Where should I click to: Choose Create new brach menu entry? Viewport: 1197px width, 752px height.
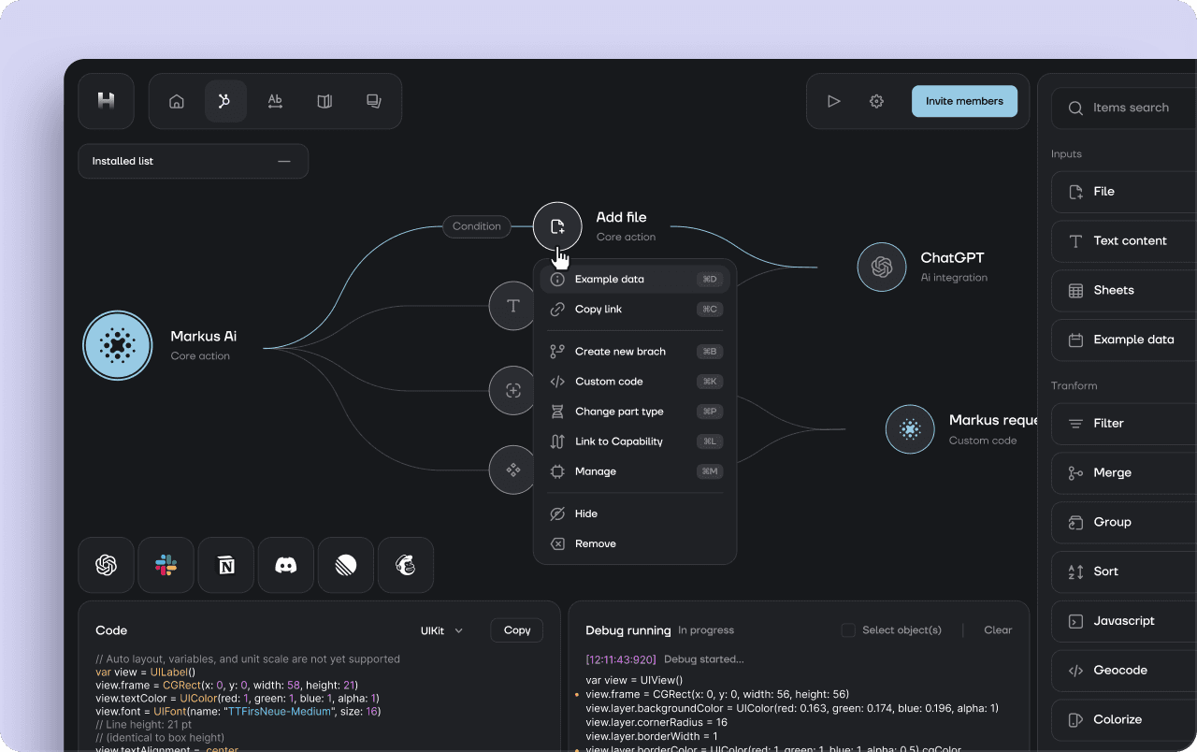(x=635, y=352)
